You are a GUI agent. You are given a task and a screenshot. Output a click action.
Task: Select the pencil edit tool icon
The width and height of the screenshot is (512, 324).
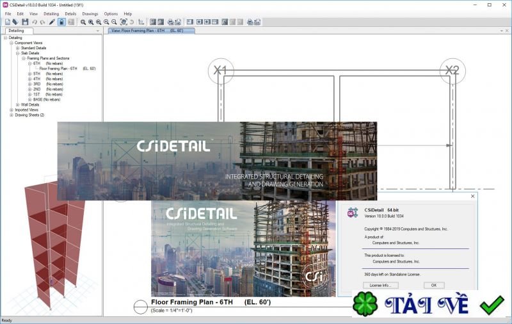pos(52,22)
